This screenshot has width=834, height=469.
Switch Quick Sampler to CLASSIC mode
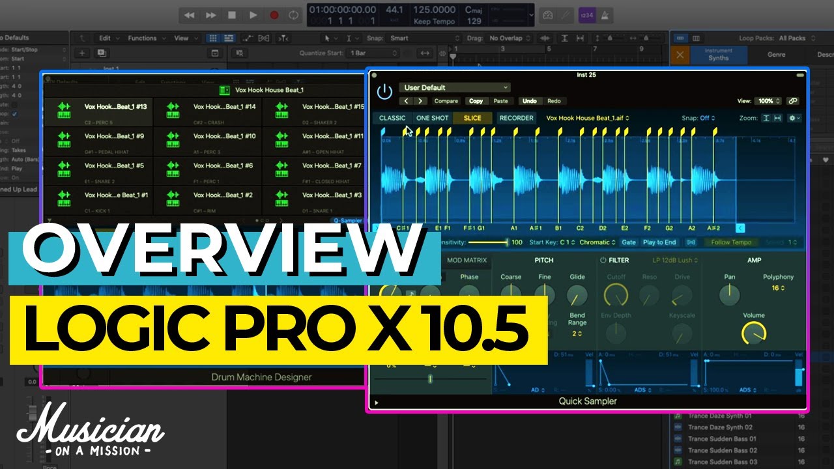click(x=392, y=118)
